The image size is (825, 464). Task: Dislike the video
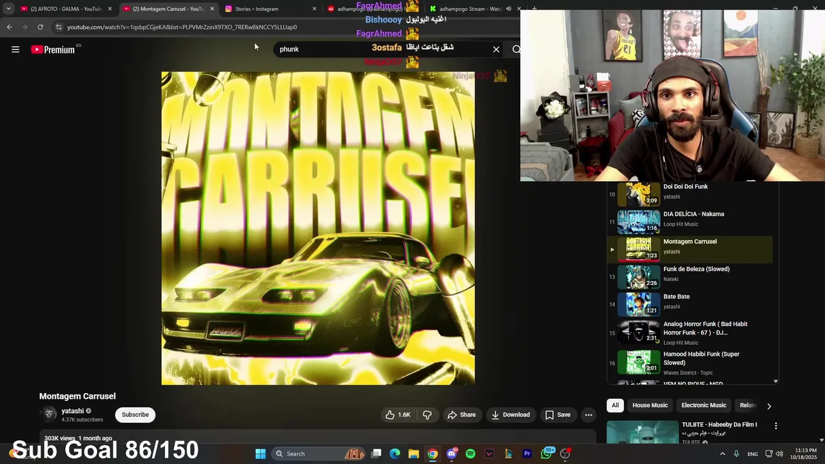tap(427, 414)
